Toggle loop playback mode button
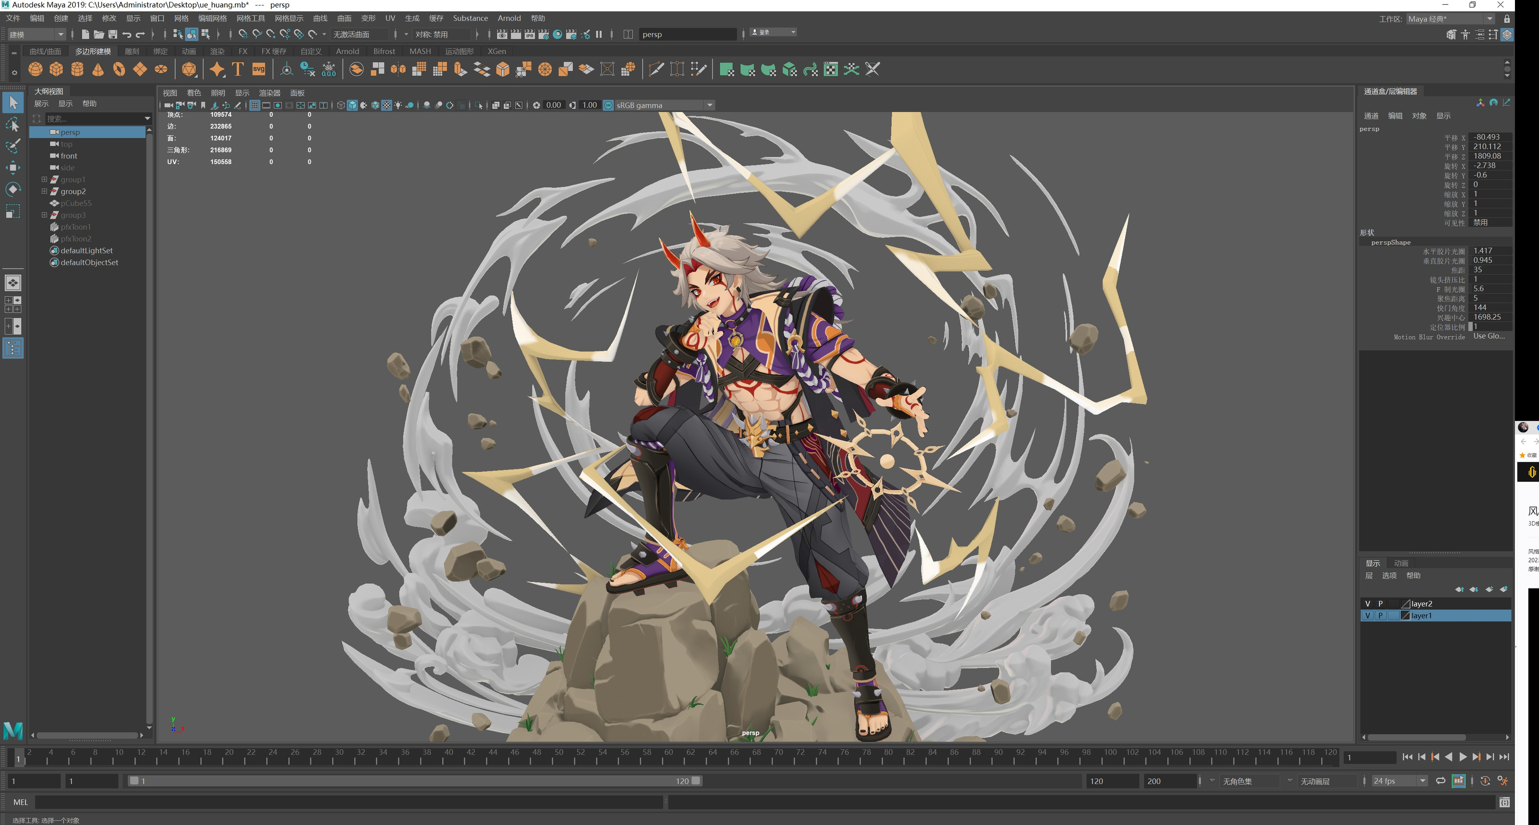 coord(1441,781)
